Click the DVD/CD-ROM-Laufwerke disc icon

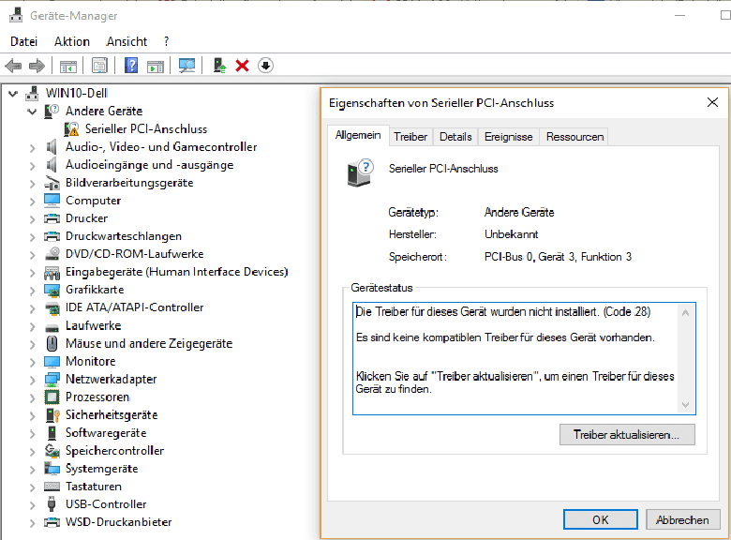click(x=52, y=254)
